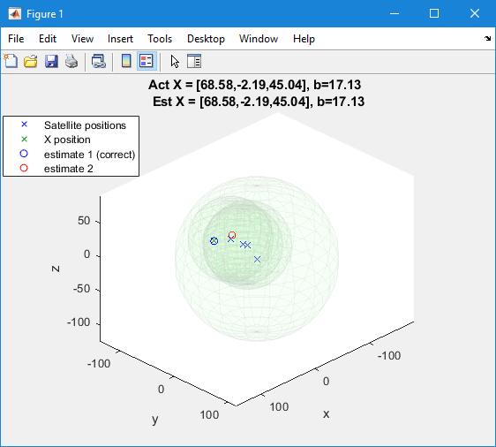496x447 pixels.
Task: Click the blue x marker in legend
Action: (x=24, y=125)
